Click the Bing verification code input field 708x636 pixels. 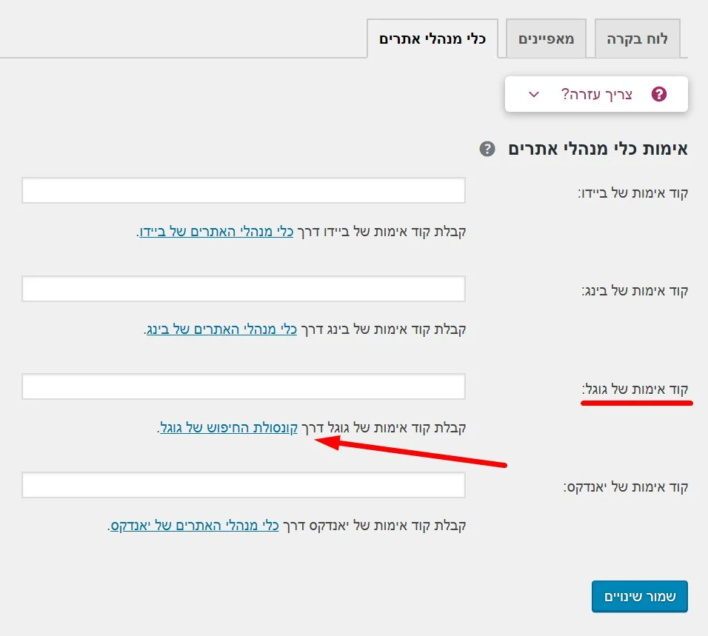click(x=244, y=289)
